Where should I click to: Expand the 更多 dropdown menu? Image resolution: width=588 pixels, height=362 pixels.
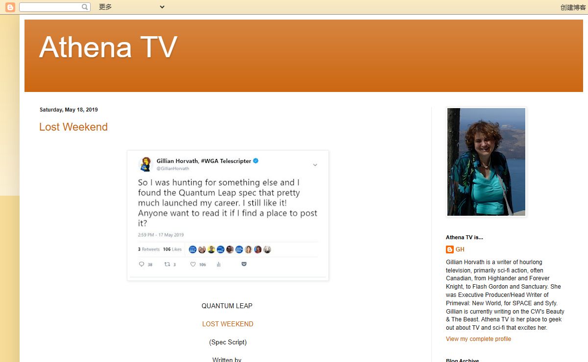[131, 7]
